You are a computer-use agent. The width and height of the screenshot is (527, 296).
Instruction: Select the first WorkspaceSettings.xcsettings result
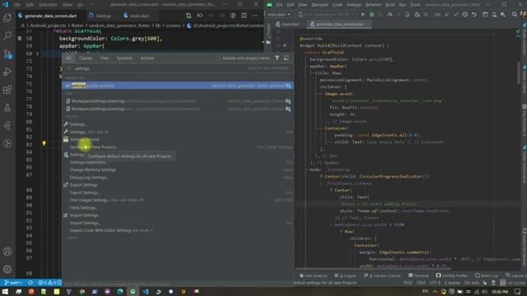coord(178,101)
